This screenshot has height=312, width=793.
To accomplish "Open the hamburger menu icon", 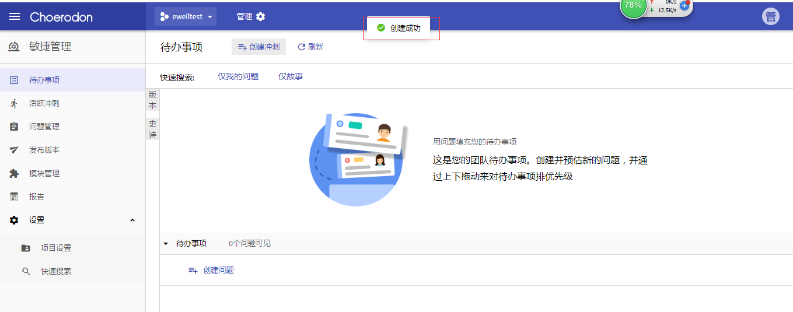I will (15, 17).
